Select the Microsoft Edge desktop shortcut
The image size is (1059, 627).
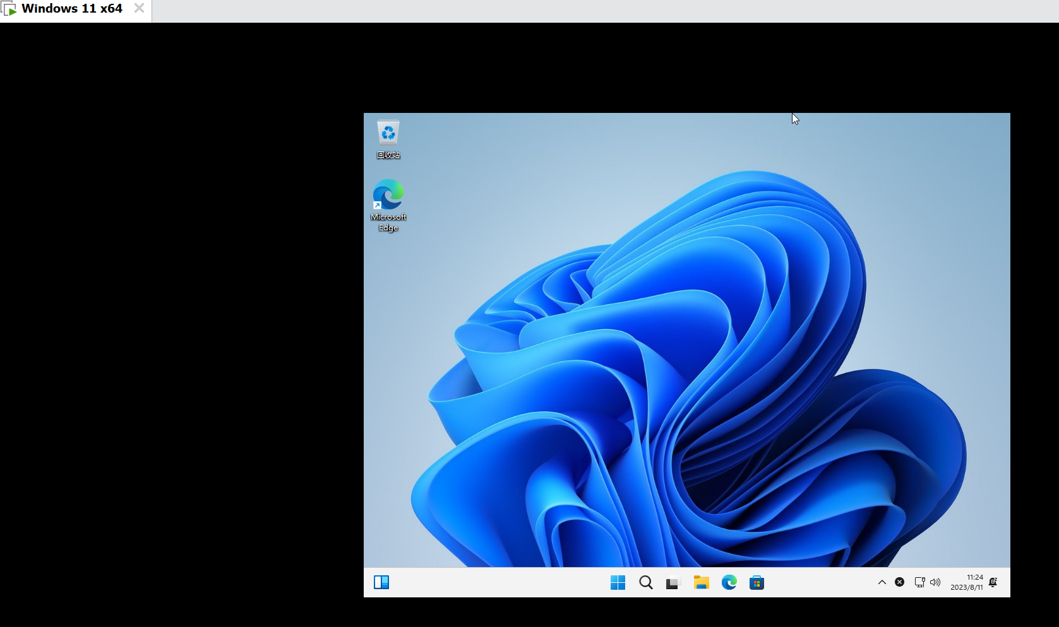(x=388, y=206)
